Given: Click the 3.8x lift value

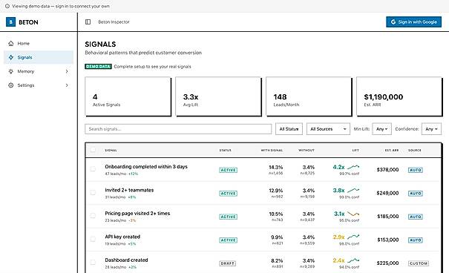Looking at the screenshot, I should pyautogui.click(x=338, y=191).
